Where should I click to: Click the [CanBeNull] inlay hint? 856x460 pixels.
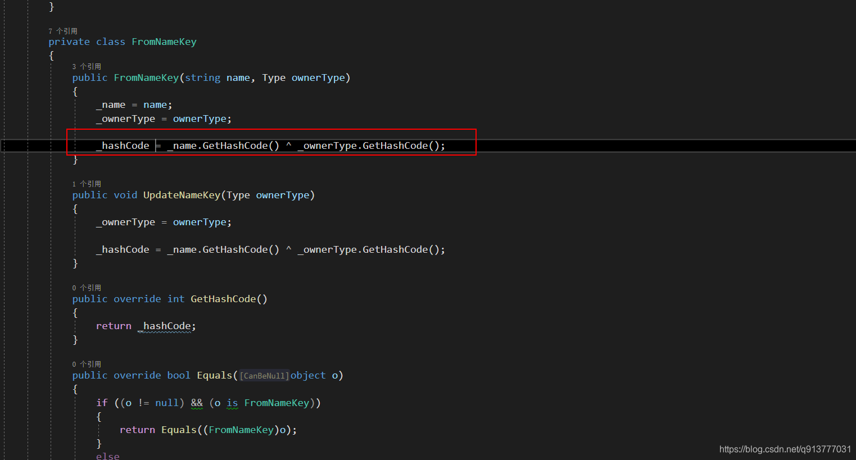(x=264, y=376)
